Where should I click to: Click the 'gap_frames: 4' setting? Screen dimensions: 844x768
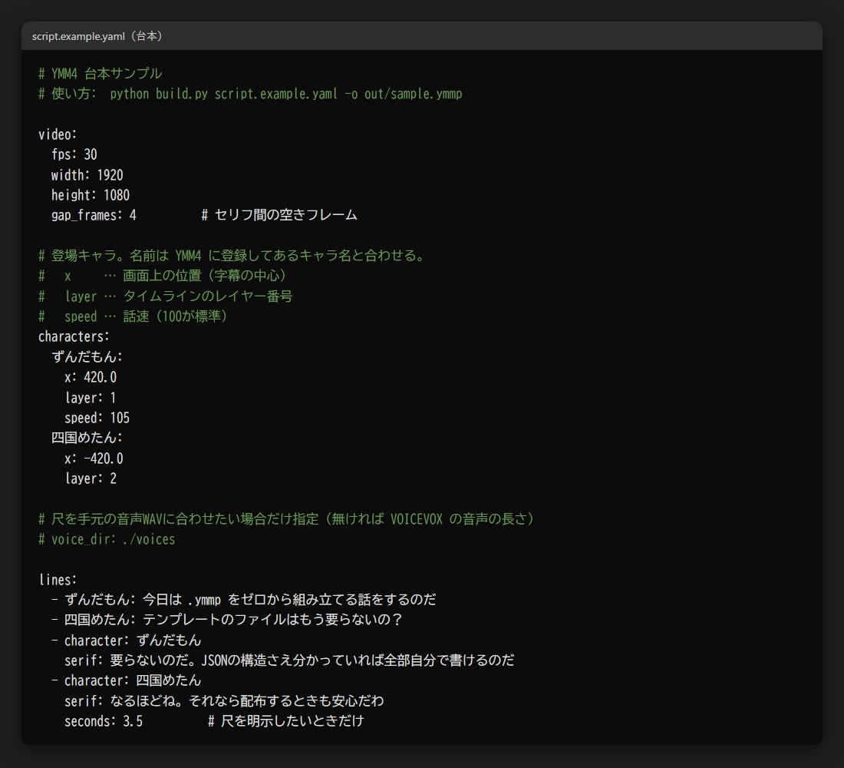[x=94, y=216]
